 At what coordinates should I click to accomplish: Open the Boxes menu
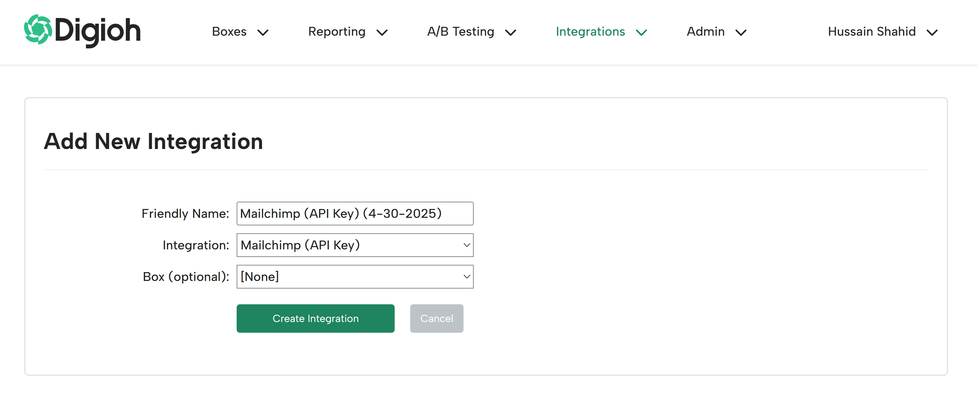point(229,32)
